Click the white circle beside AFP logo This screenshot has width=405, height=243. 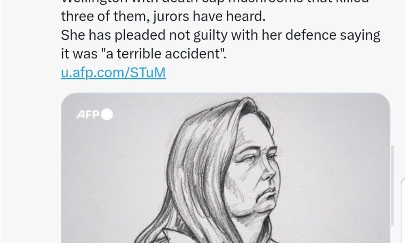coord(107,114)
